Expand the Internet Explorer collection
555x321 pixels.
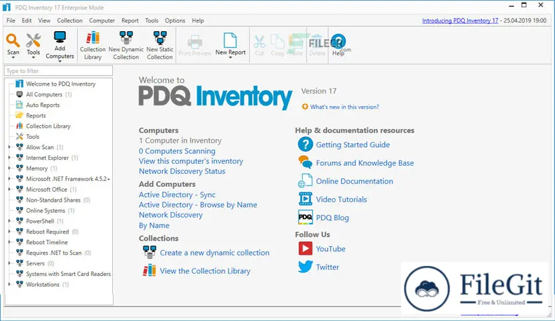tap(9, 158)
